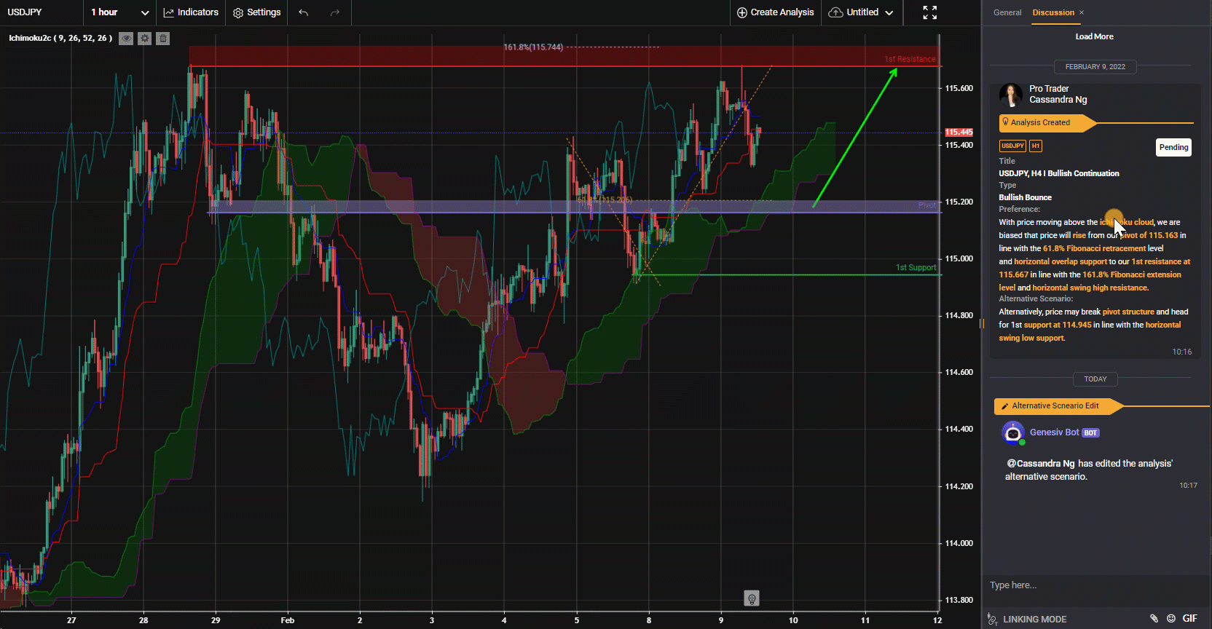Open the Indicators menu
The width and height of the screenshot is (1212, 629).
click(x=191, y=12)
